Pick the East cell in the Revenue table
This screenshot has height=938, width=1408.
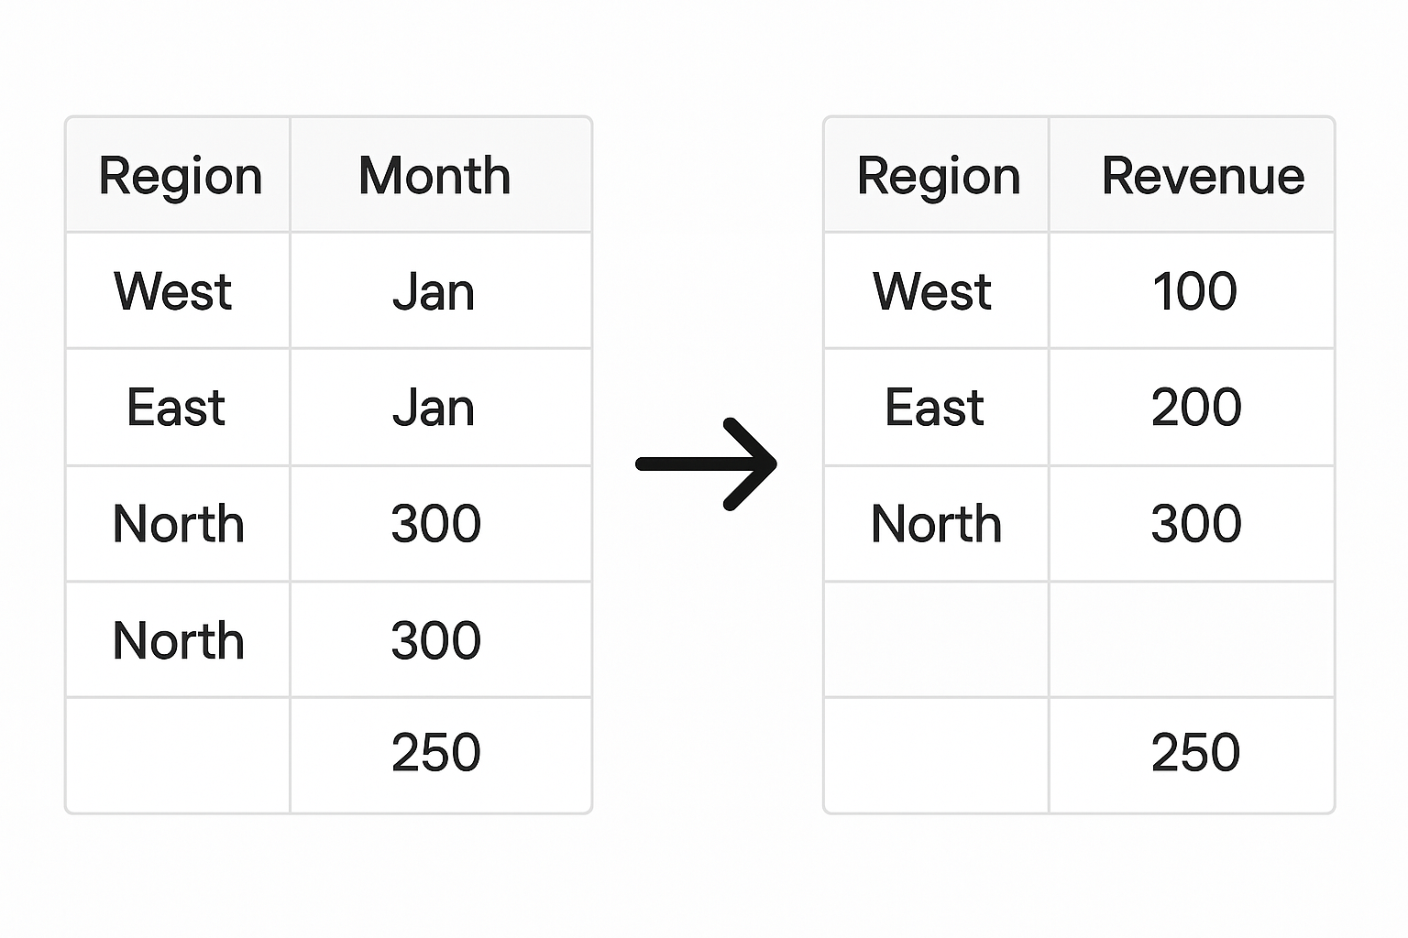coord(934,408)
